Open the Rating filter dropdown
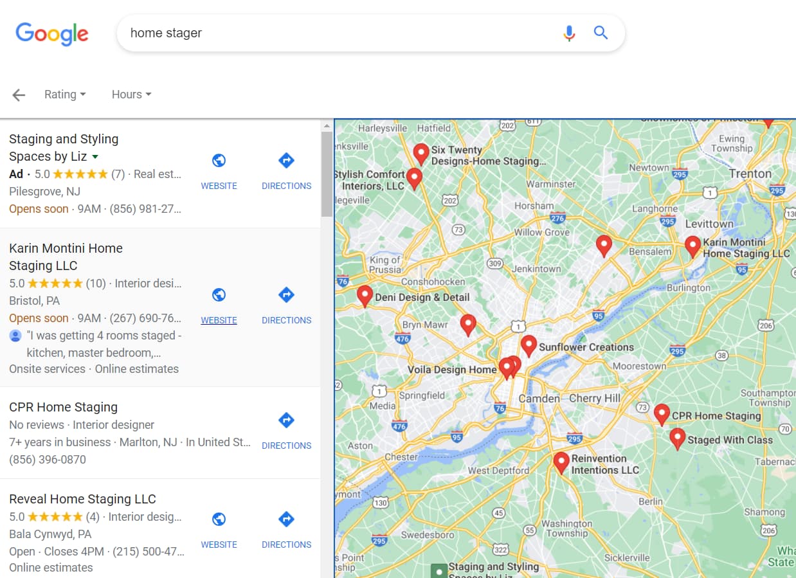 point(65,95)
